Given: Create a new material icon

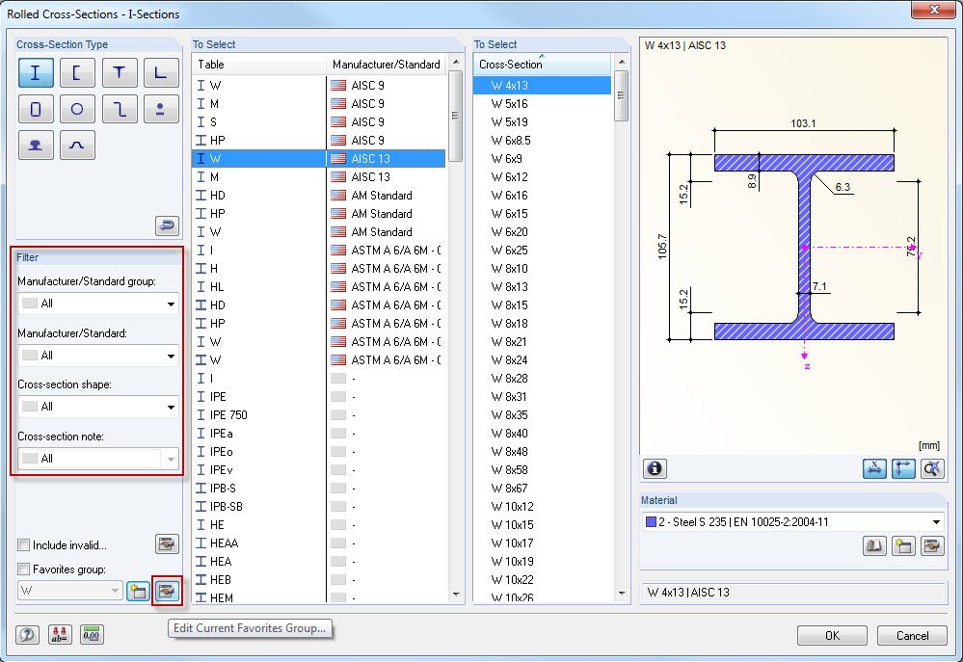Looking at the screenshot, I should click(x=903, y=546).
